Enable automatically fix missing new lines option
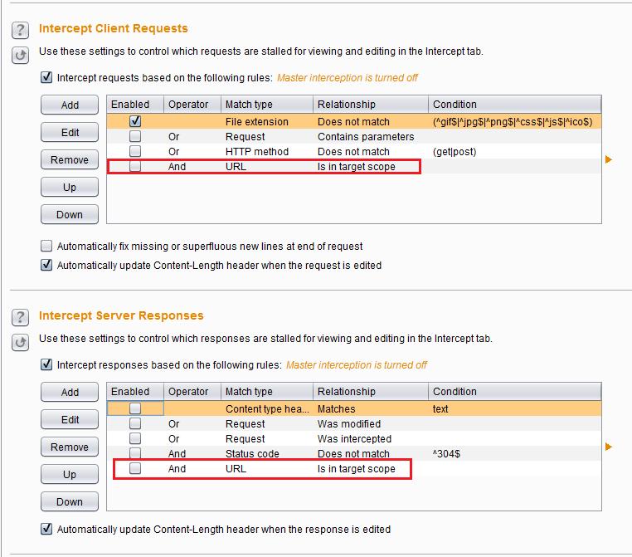The image size is (632, 557). click(46, 246)
